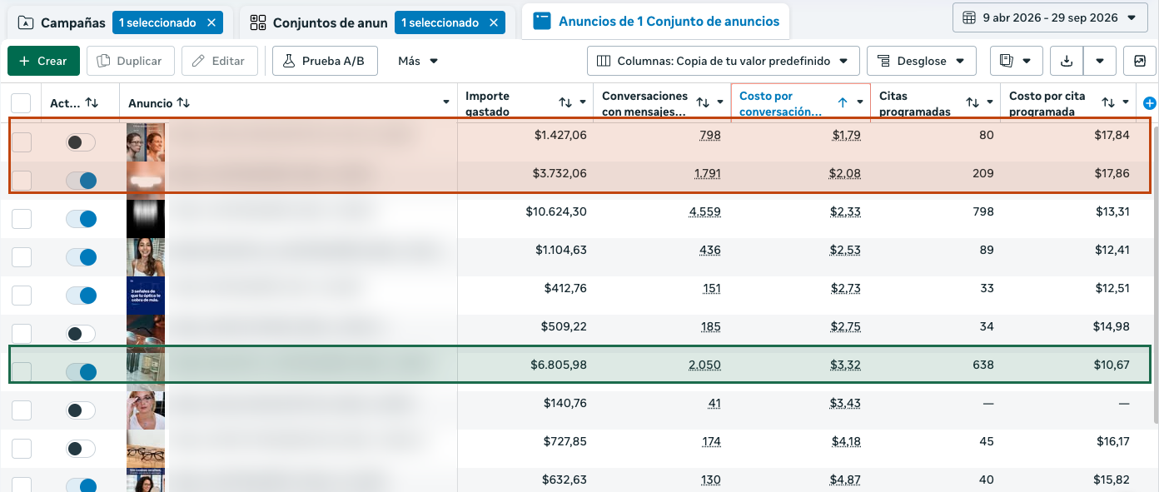Click the Editar button
1159x492 pixels.
pyautogui.click(x=219, y=61)
